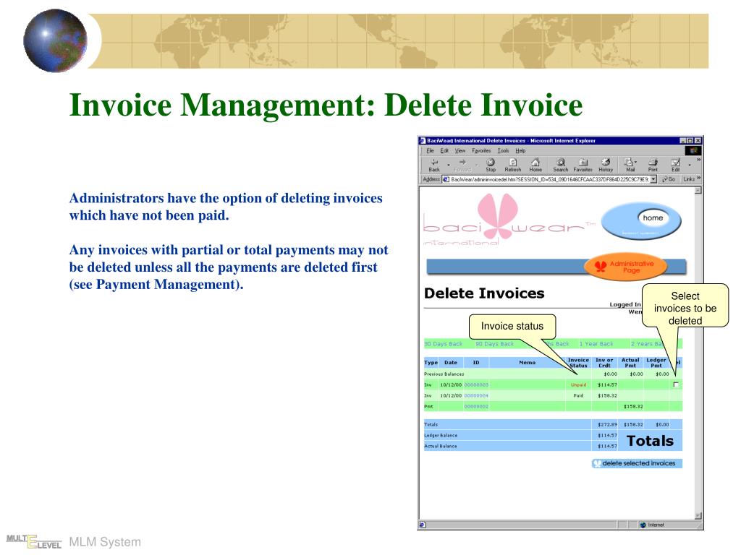741x555 pixels.
Task: Close the Internet Explorer window
Action: (x=698, y=141)
